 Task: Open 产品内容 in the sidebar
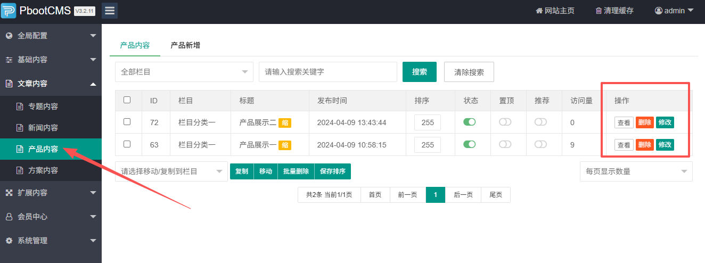pyautogui.click(x=51, y=149)
